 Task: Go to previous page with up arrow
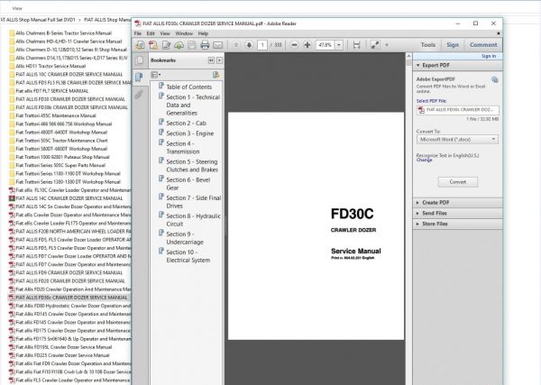[236, 45]
